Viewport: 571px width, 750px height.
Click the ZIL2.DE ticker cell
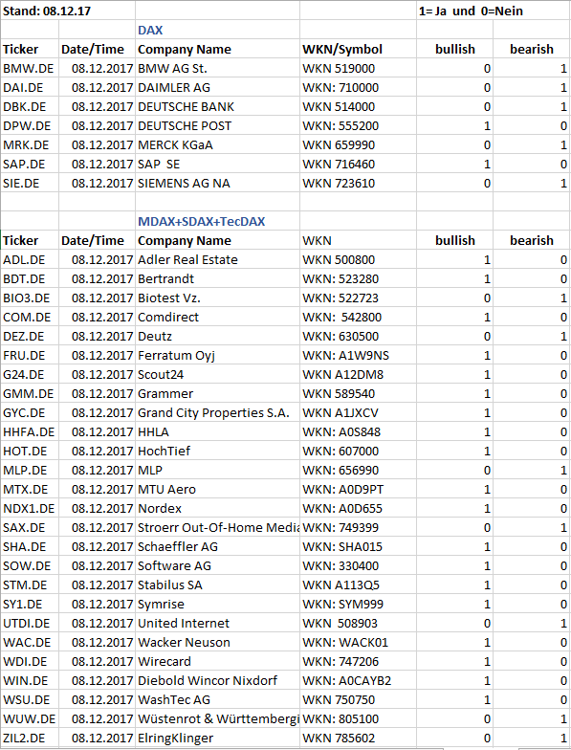(30, 739)
